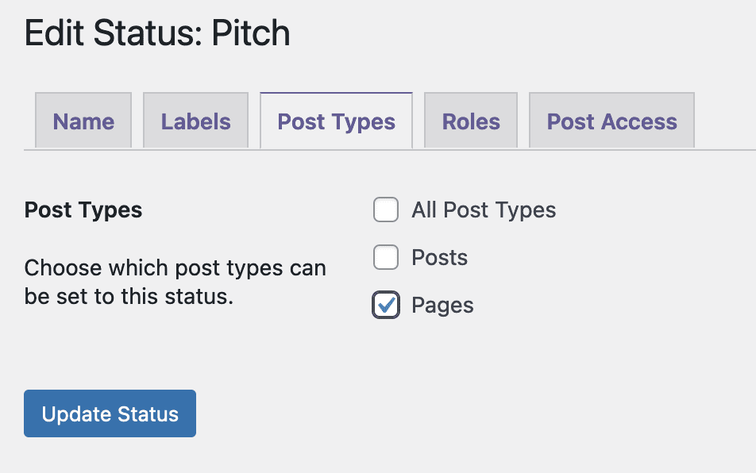Disable the Pages option for this status
This screenshot has width=756, height=473.
point(386,305)
